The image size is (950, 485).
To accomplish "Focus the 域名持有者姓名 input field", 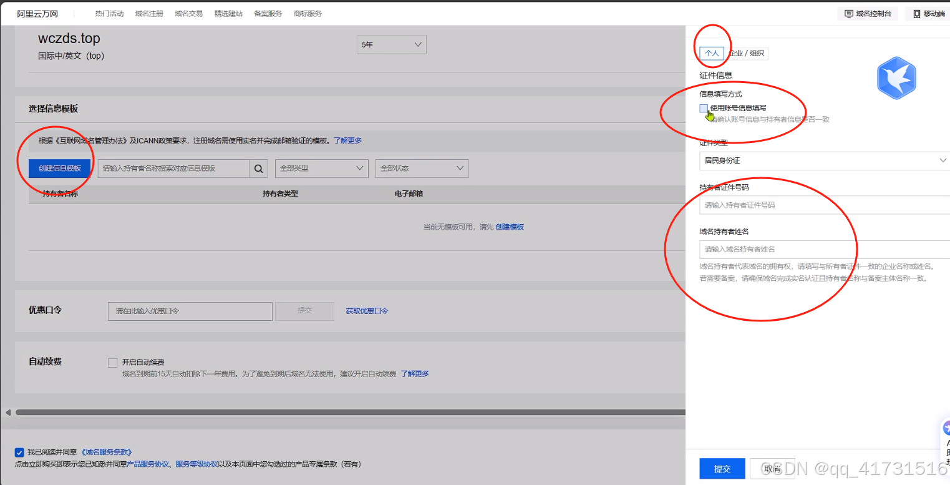I will 825,249.
